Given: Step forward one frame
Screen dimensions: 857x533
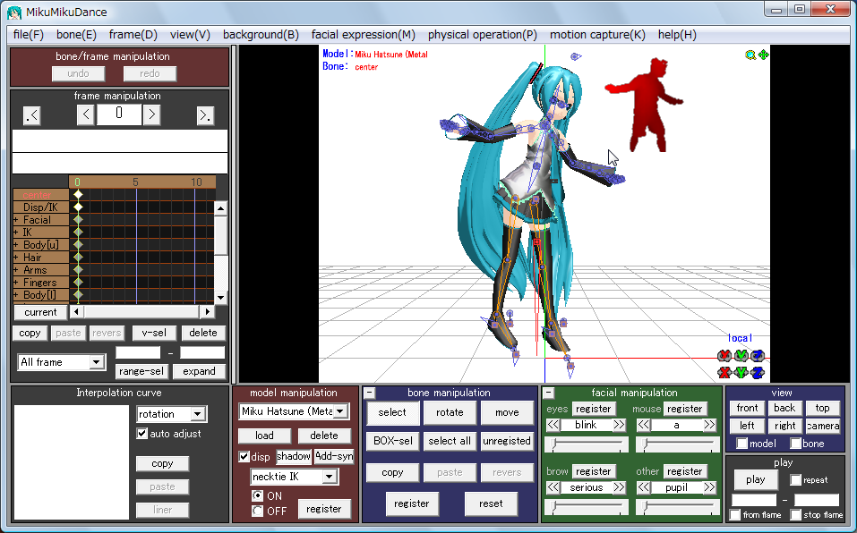Looking at the screenshot, I should 151,115.
